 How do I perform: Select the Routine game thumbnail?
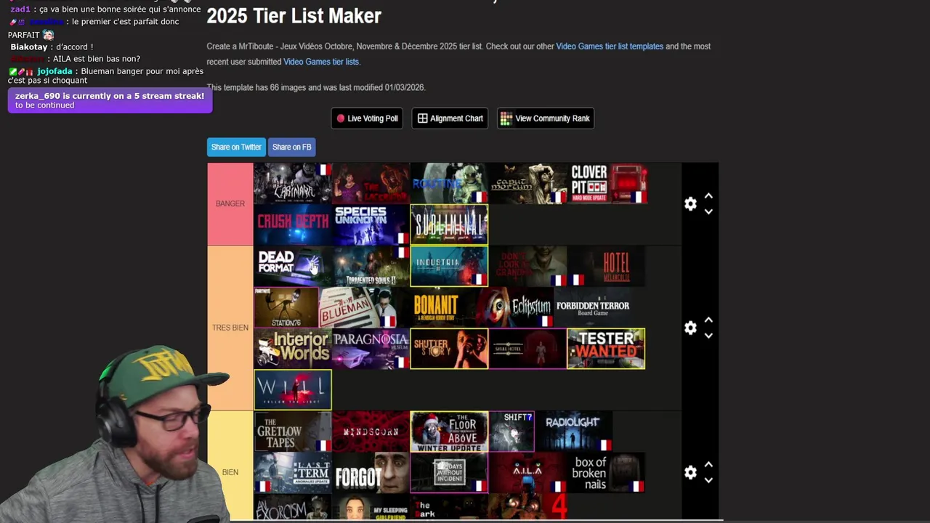click(449, 183)
